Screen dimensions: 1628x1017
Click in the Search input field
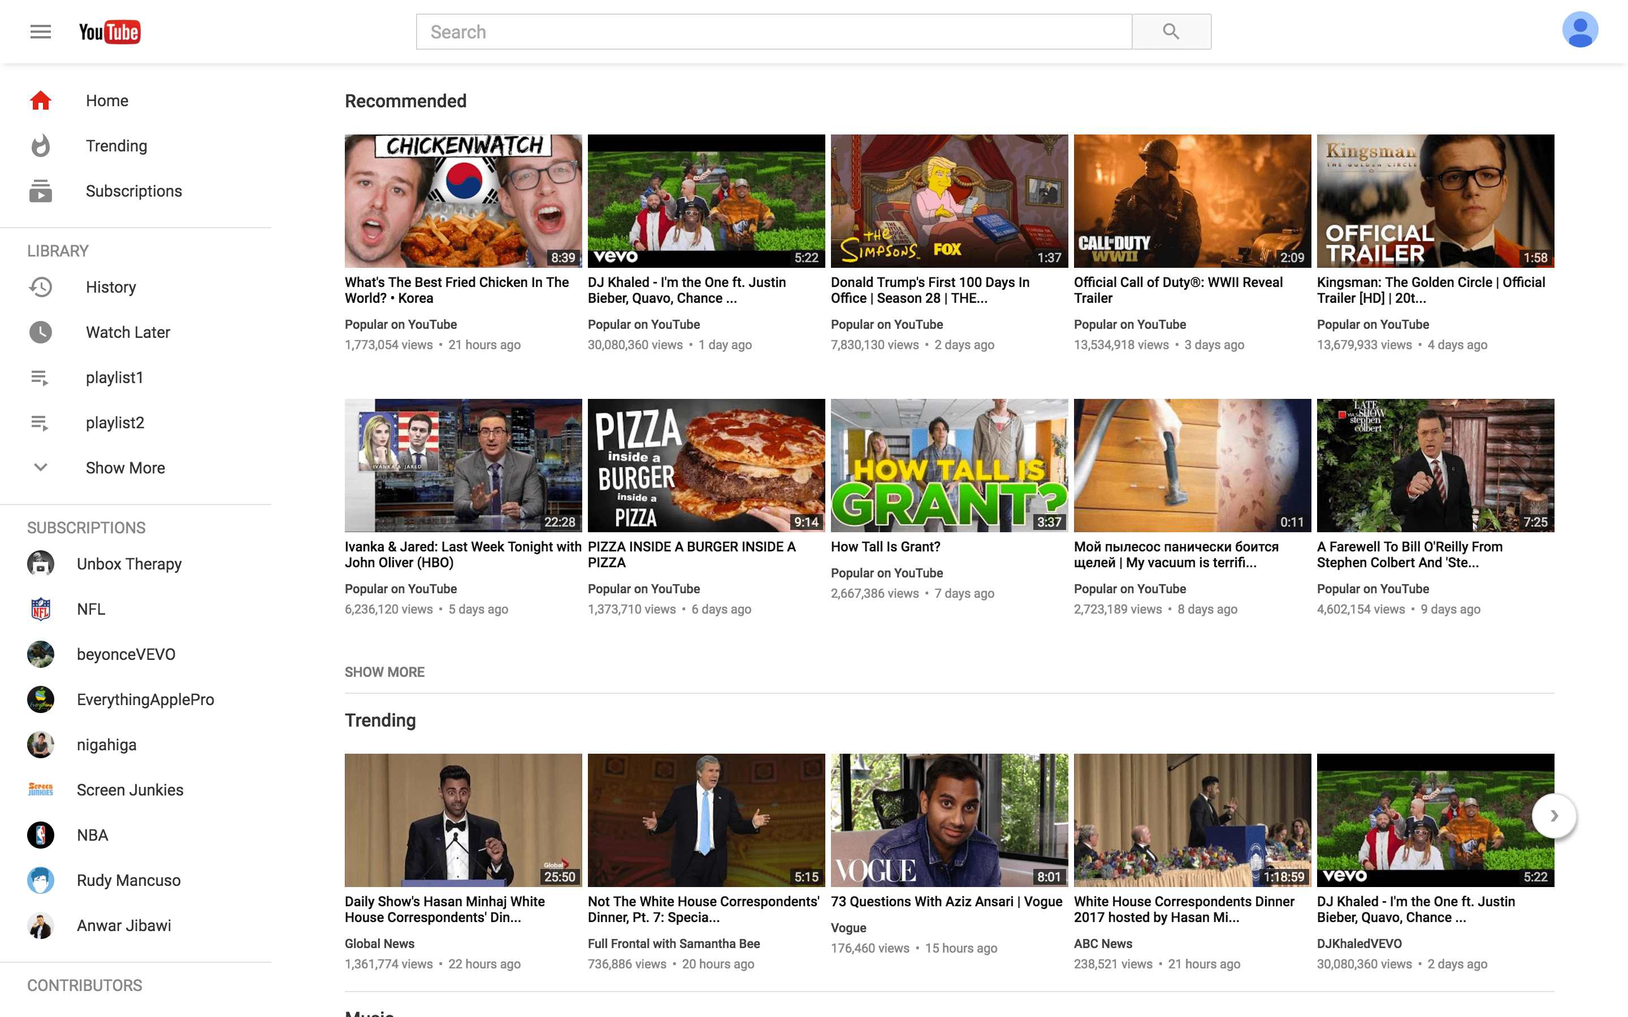coord(774,32)
